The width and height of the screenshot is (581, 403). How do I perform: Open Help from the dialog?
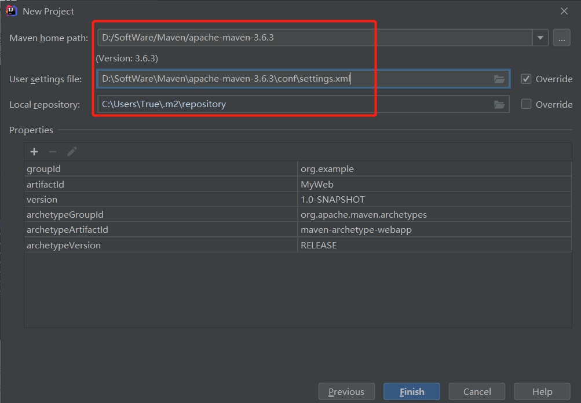click(x=542, y=391)
